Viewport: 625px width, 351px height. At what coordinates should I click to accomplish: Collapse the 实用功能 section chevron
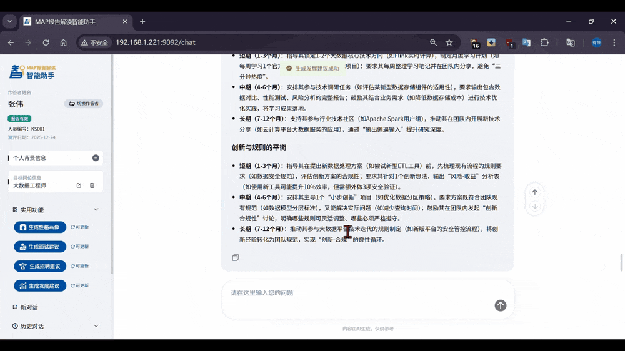point(96,210)
